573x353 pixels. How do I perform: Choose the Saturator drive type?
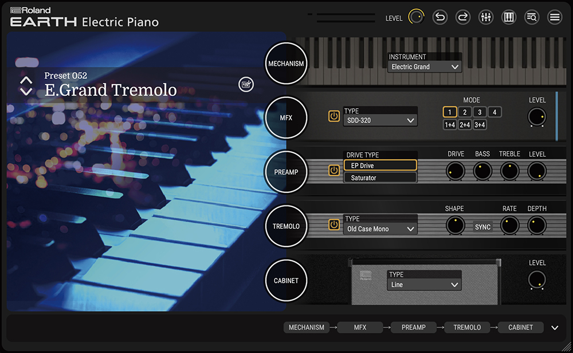[x=380, y=178]
